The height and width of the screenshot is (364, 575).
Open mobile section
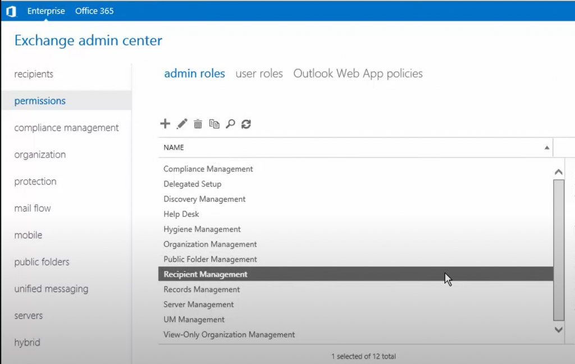[28, 235]
